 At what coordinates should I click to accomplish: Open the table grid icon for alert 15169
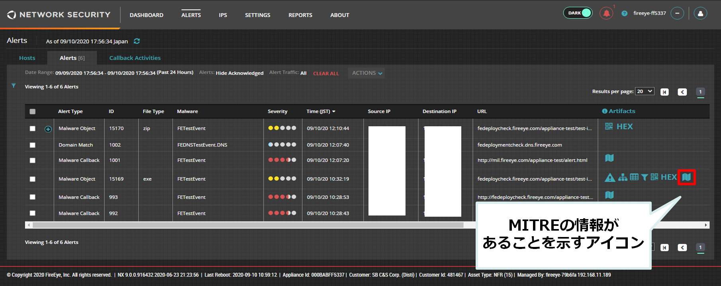tap(634, 177)
